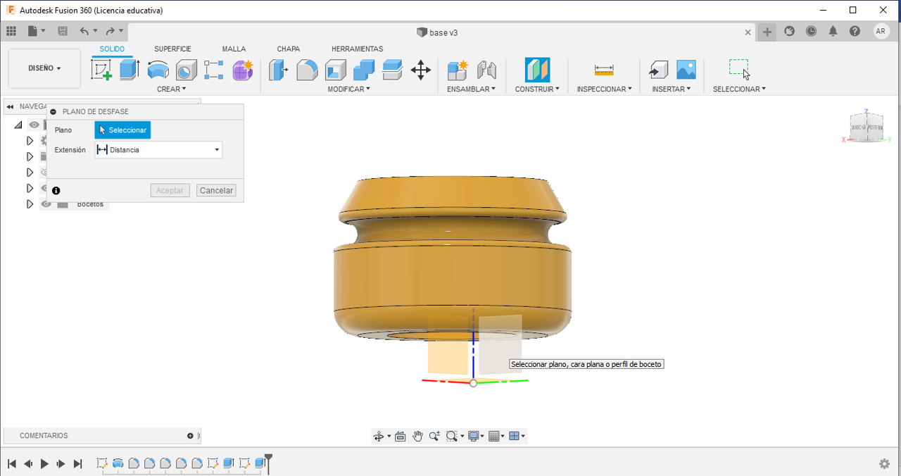Open the notifications bell
Screen dimensions: 901x476
pyautogui.click(x=833, y=31)
